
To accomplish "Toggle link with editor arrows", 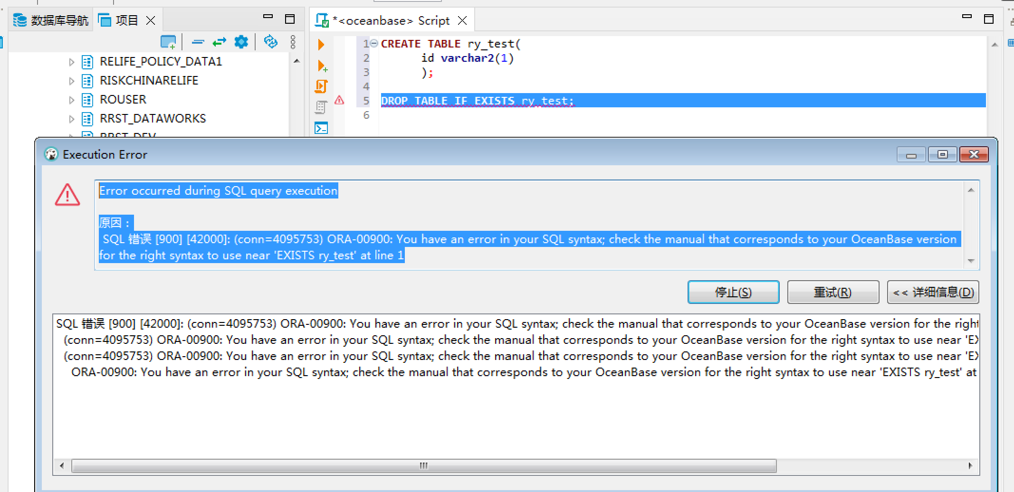I will 219,42.
